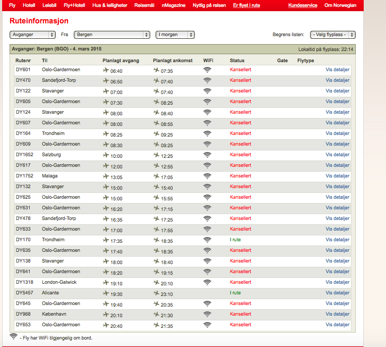Click the WiFi icon in the DY617 row

pos(207,166)
